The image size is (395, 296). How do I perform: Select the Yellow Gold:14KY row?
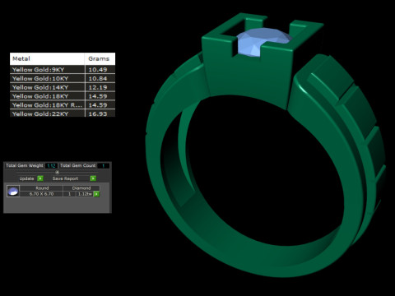pyautogui.click(x=63, y=87)
